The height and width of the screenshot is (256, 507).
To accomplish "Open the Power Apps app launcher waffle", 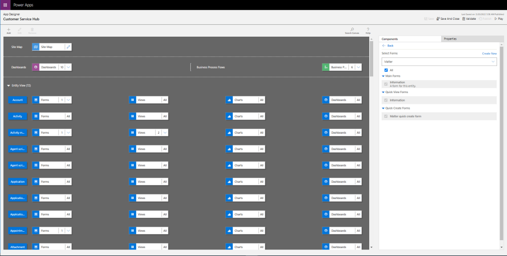I will (5, 5).
